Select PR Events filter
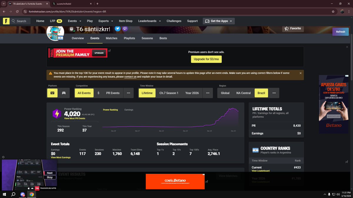Image resolution: width=353 pixels, height=198 pixels. [113, 93]
